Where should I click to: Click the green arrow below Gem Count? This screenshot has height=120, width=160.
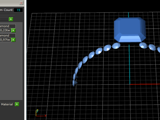point(11,19)
